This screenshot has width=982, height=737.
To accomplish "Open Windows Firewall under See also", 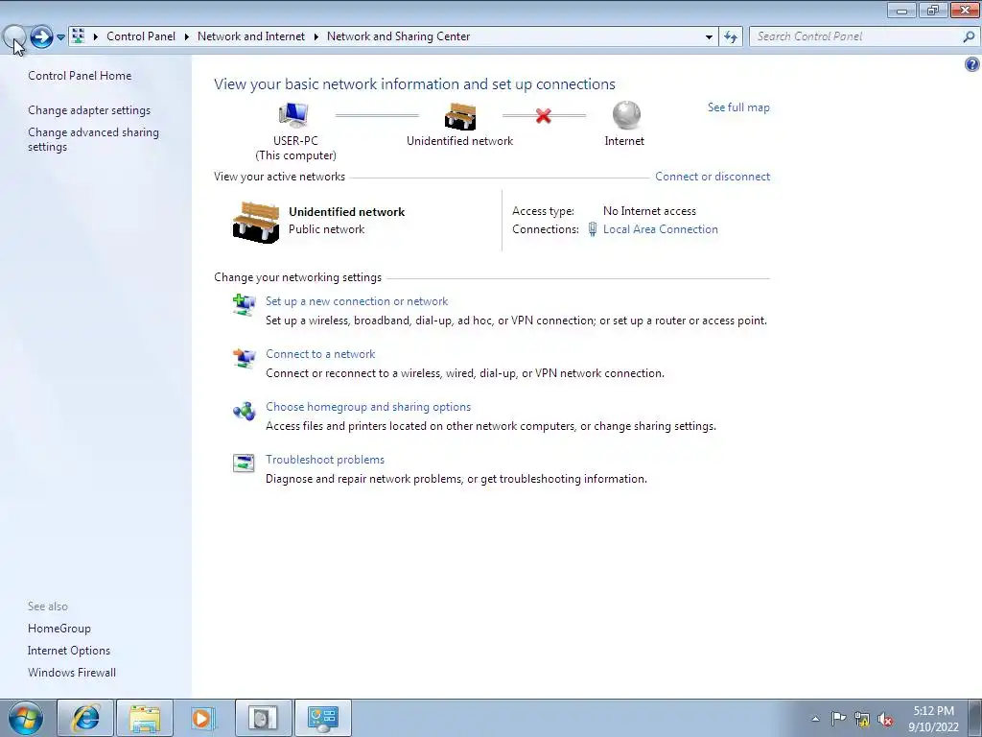I will pos(71,673).
